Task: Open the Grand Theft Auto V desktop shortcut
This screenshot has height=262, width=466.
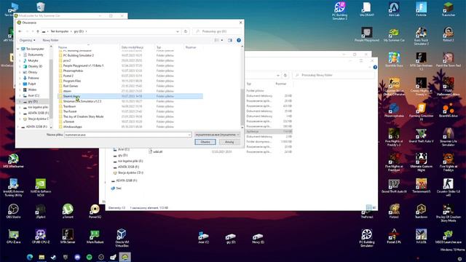Action: [421, 136]
